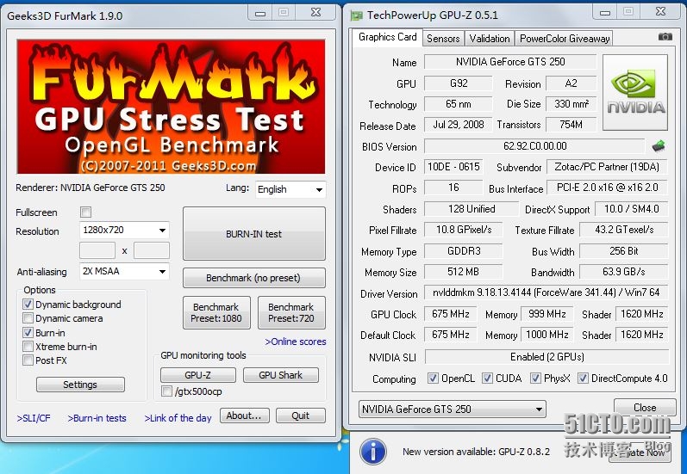Screen dimensions: 687x474
Task: Click the custom resolution height field
Action: click(152, 250)
